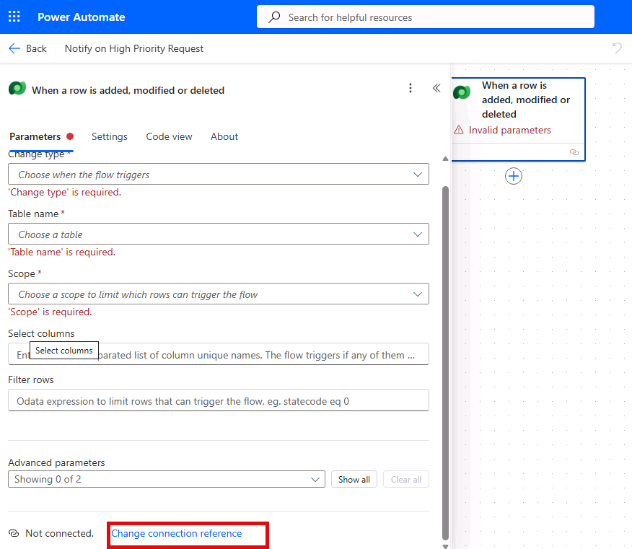Open the Code view tab
Screen dimensions: 632x549
pyautogui.click(x=169, y=136)
